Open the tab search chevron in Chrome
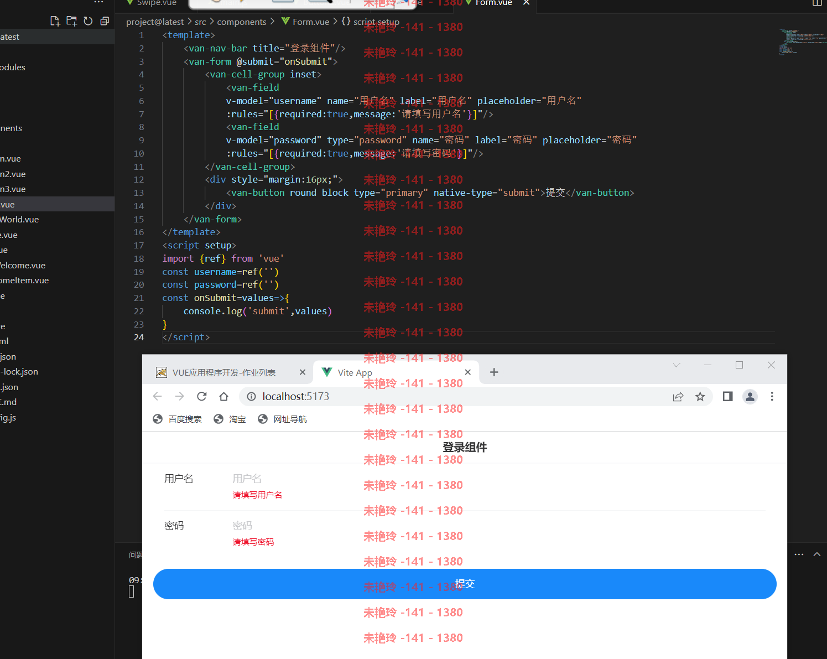 point(677,365)
